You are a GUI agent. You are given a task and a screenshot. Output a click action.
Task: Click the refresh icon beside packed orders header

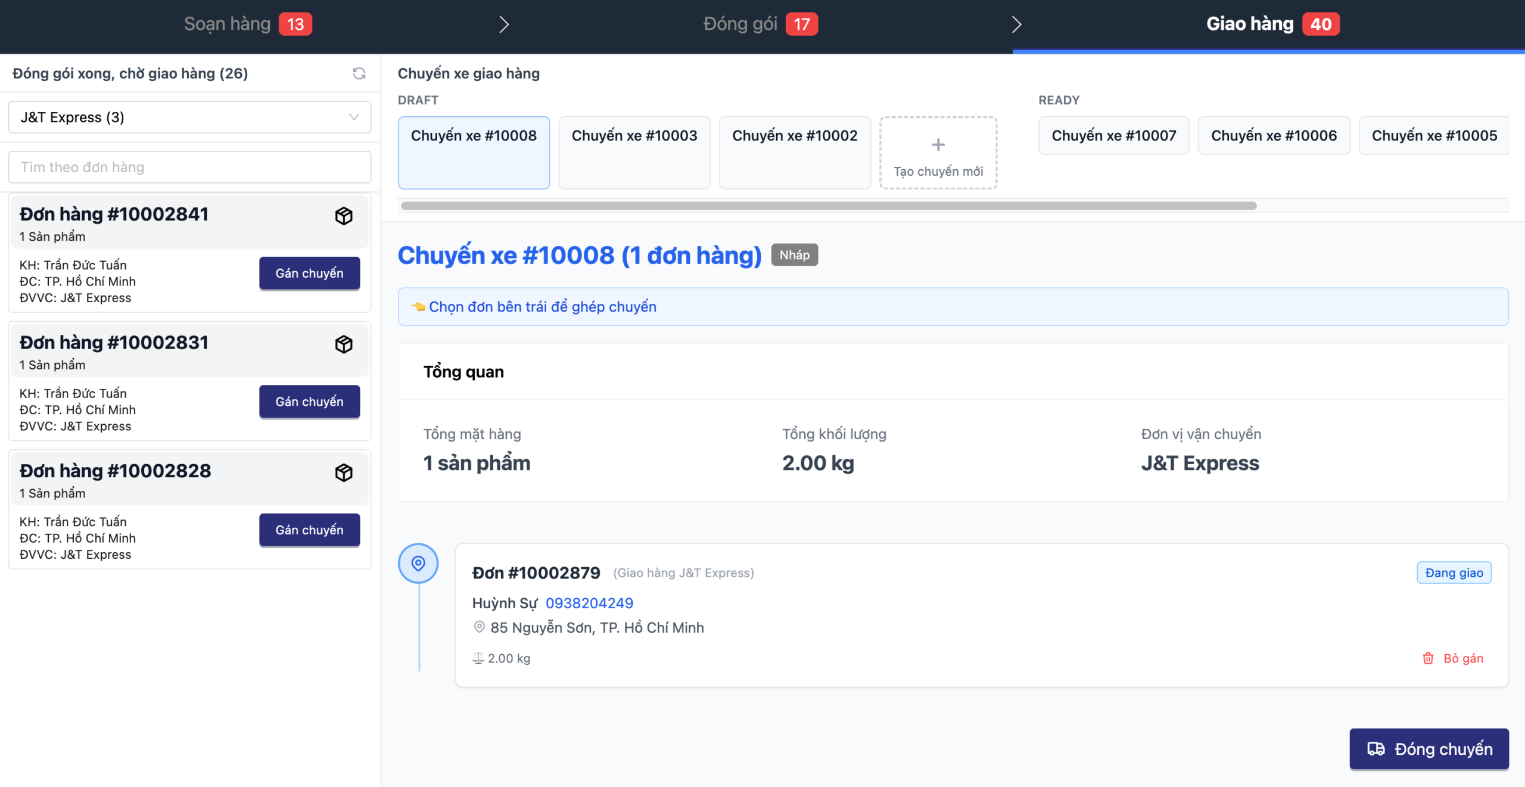[359, 73]
